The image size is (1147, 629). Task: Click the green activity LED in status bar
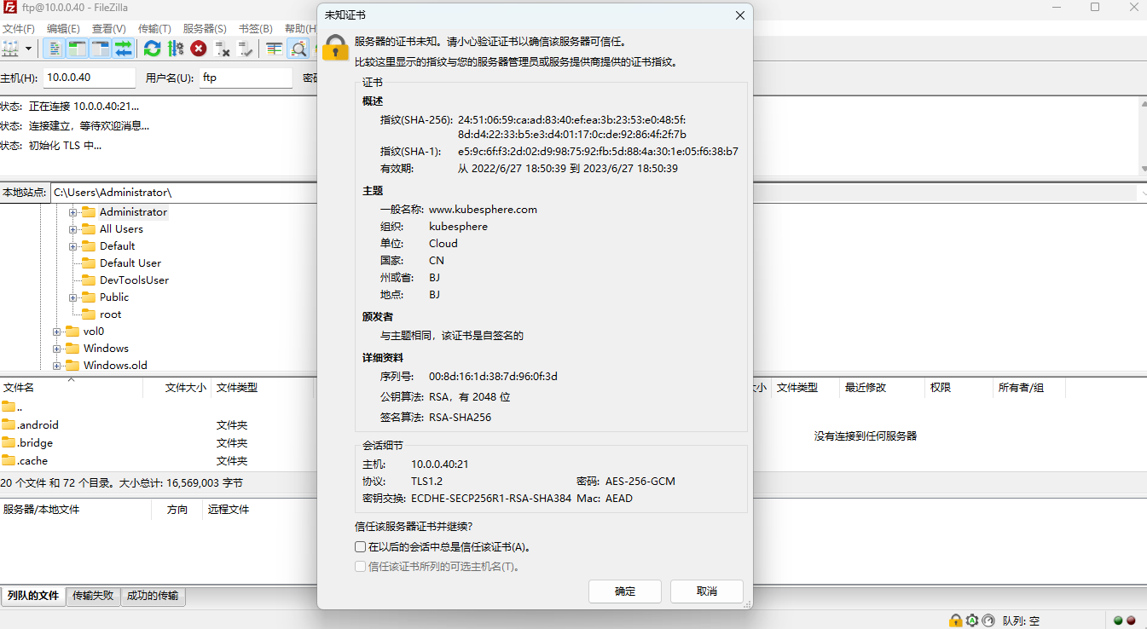pos(1118,620)
